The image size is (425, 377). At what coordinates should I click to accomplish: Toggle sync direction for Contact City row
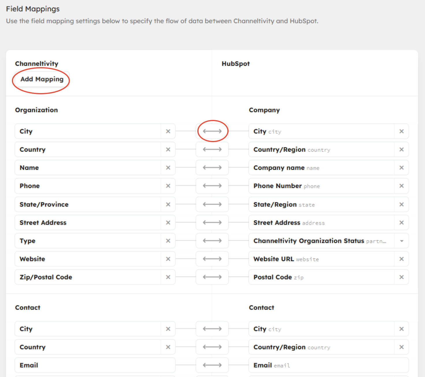[212, 329]
